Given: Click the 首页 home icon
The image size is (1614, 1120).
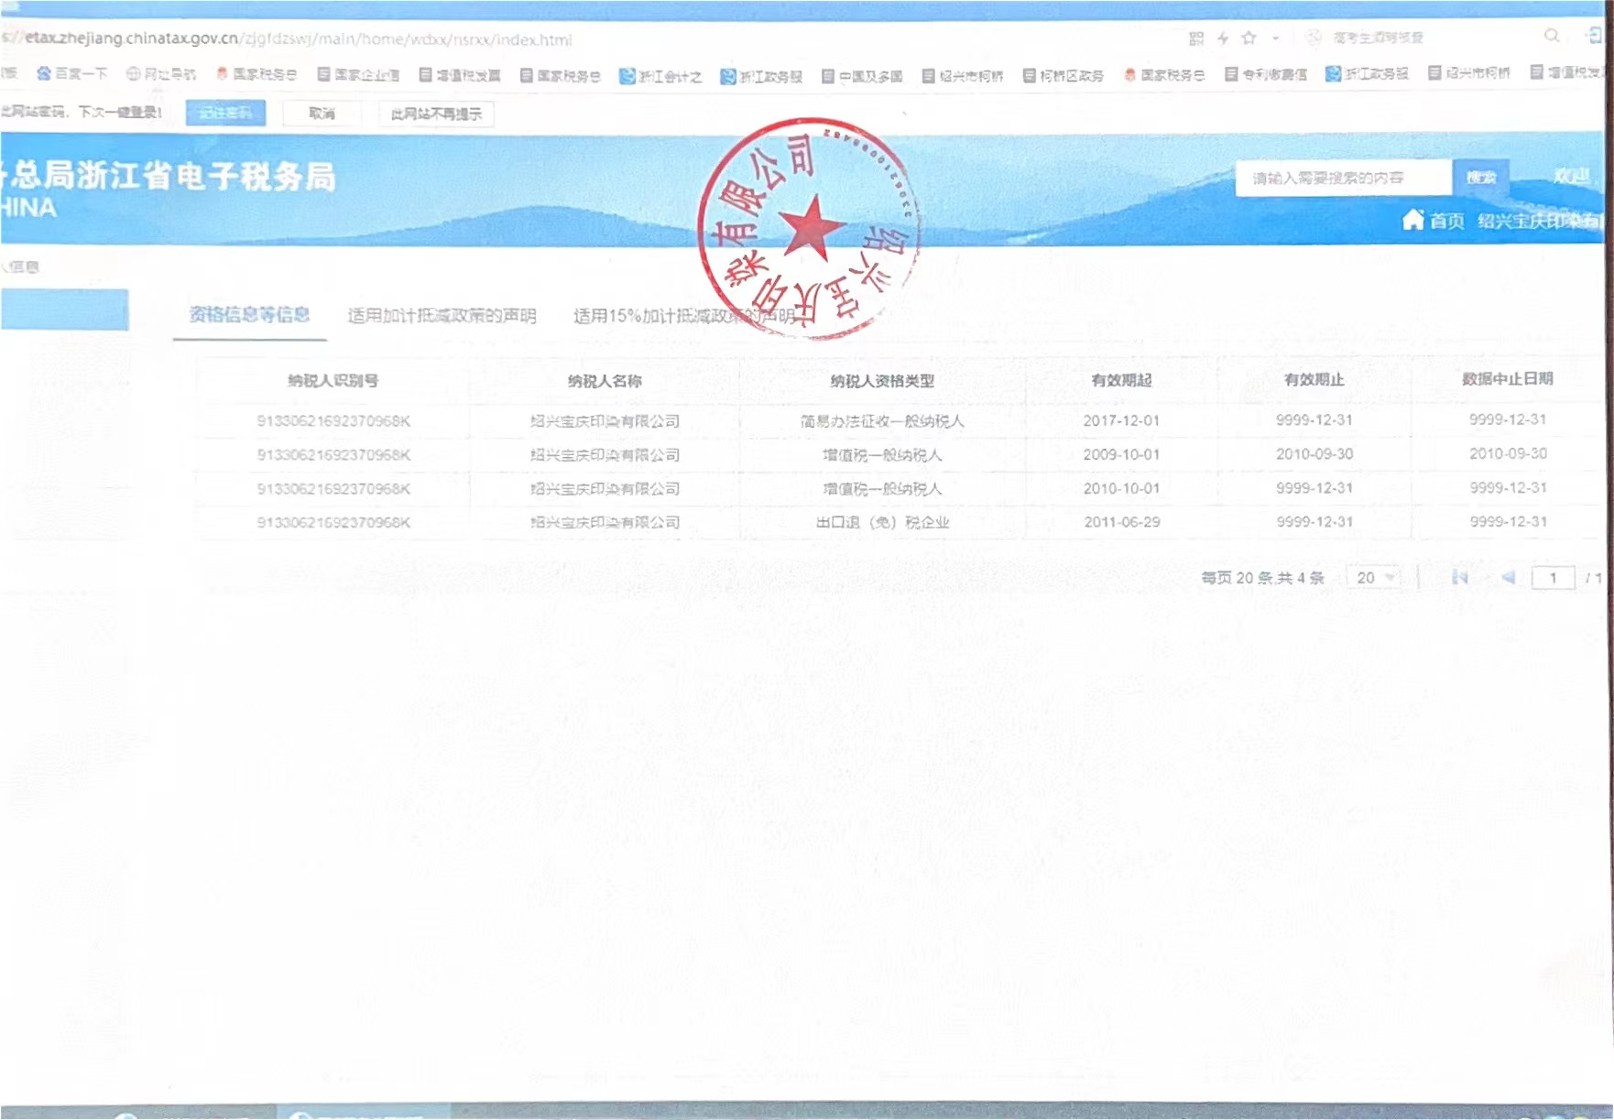Looking at the screenshot, I should [x=1413, y=220].
